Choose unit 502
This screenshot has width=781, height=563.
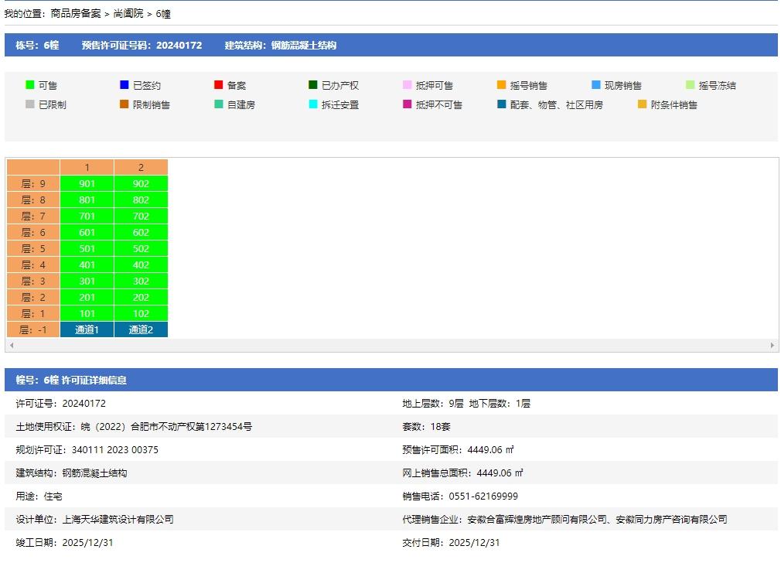pos(141,248)
